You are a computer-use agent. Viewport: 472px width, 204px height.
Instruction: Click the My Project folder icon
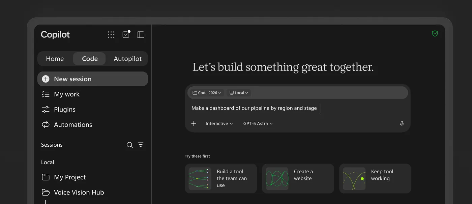tap(46, 177)
